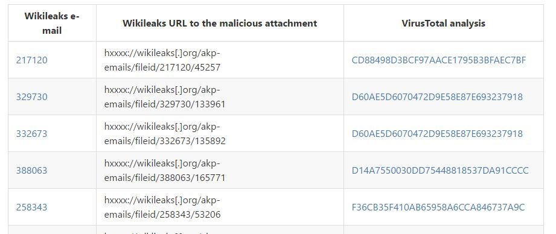
Task: Follow the 332673 e-mail link
Action: point(31,134)
